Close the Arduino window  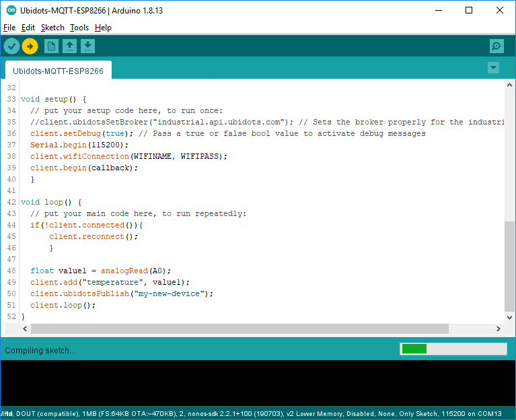click(x=500, y=10)
